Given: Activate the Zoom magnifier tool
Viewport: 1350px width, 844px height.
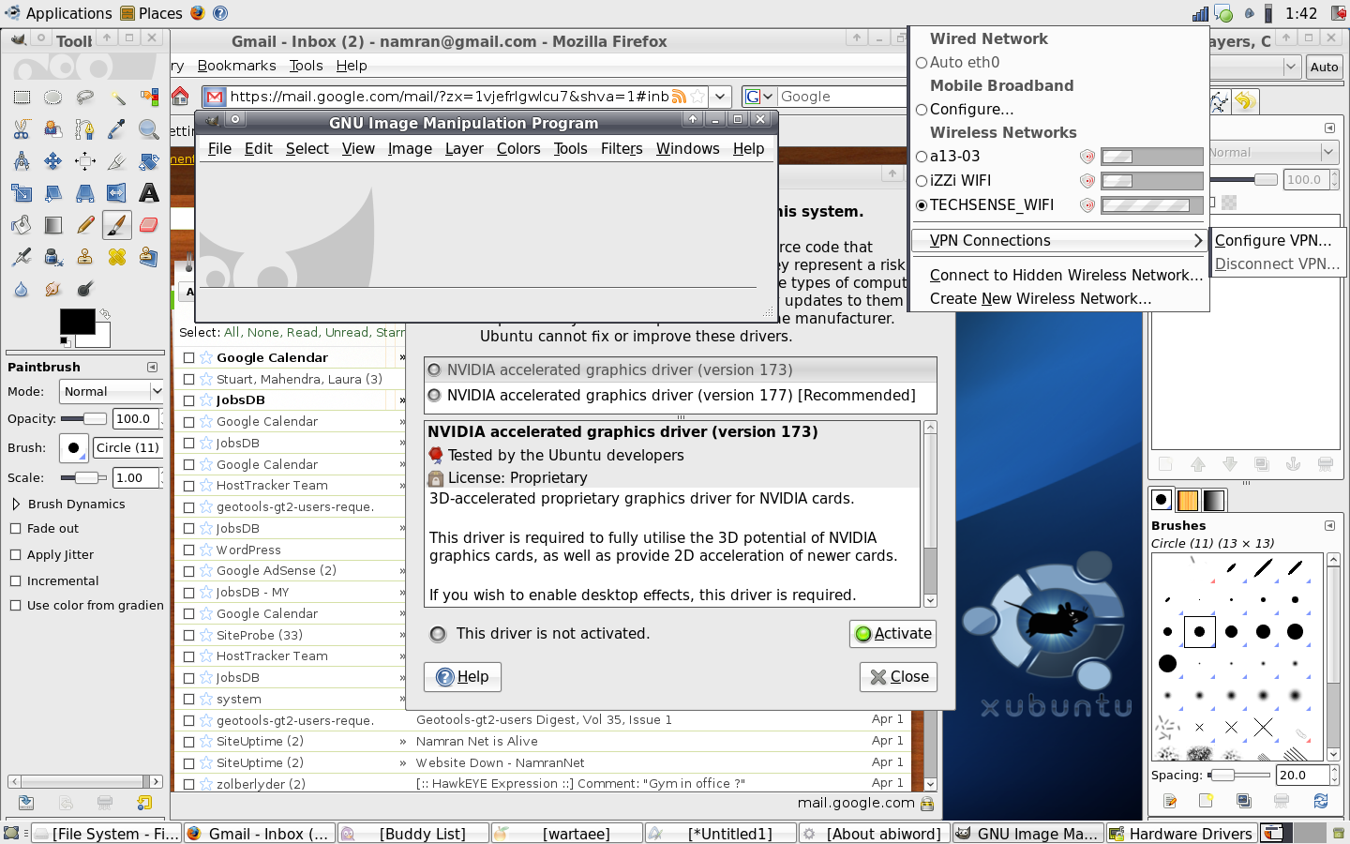Looking at the screenshot, I should [x=148, y=129].
